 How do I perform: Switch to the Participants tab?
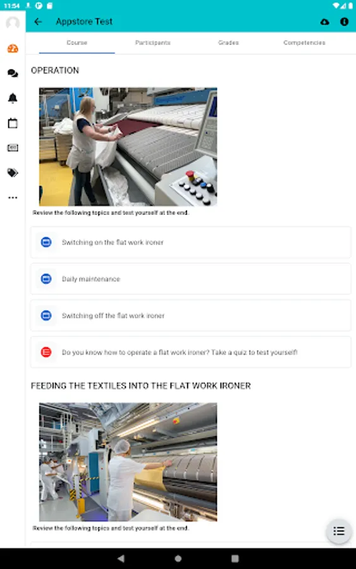coord(153,43)
